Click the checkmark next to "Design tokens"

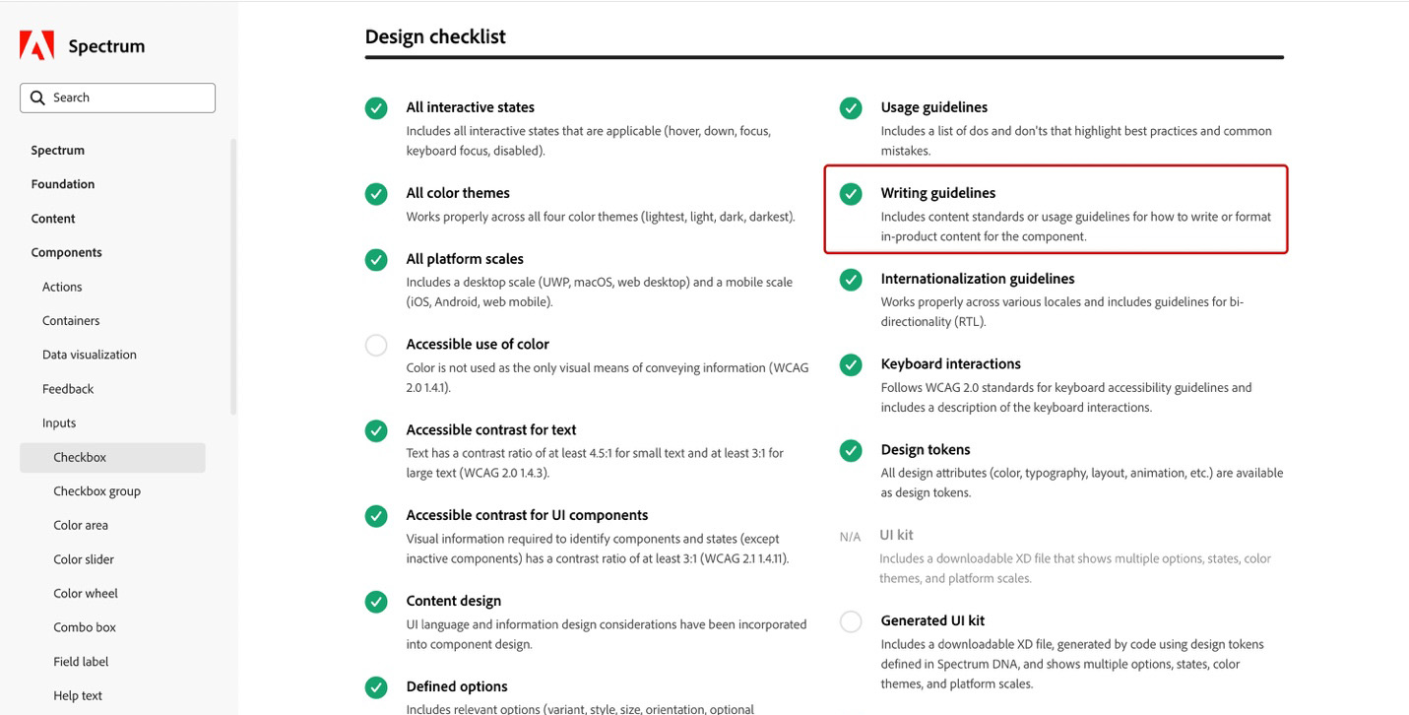850,451
